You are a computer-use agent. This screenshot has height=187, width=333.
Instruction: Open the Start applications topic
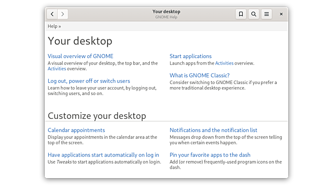190,56
